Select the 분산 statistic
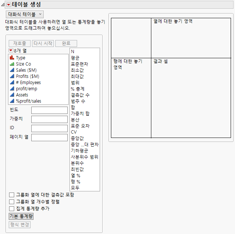 click(x=75, y=120)
